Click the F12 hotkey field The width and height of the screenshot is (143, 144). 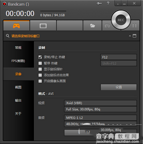(x=119, y=57)
